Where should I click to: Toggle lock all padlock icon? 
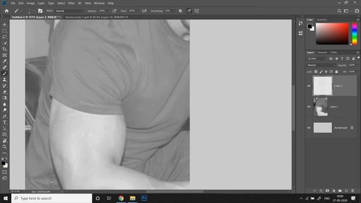pyautogui.click(x=336, y=72)
